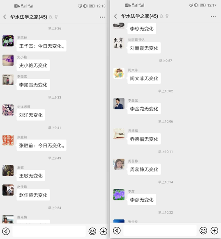The height and width of the screenshot is (239, 221).
Task: Tap muted notification bell in left header
Action: pyautogui.click(x=51, y=17)
